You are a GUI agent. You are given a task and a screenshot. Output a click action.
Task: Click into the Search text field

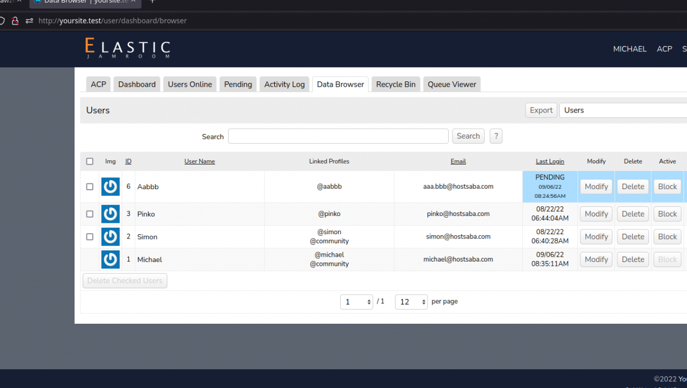[338, 136]
